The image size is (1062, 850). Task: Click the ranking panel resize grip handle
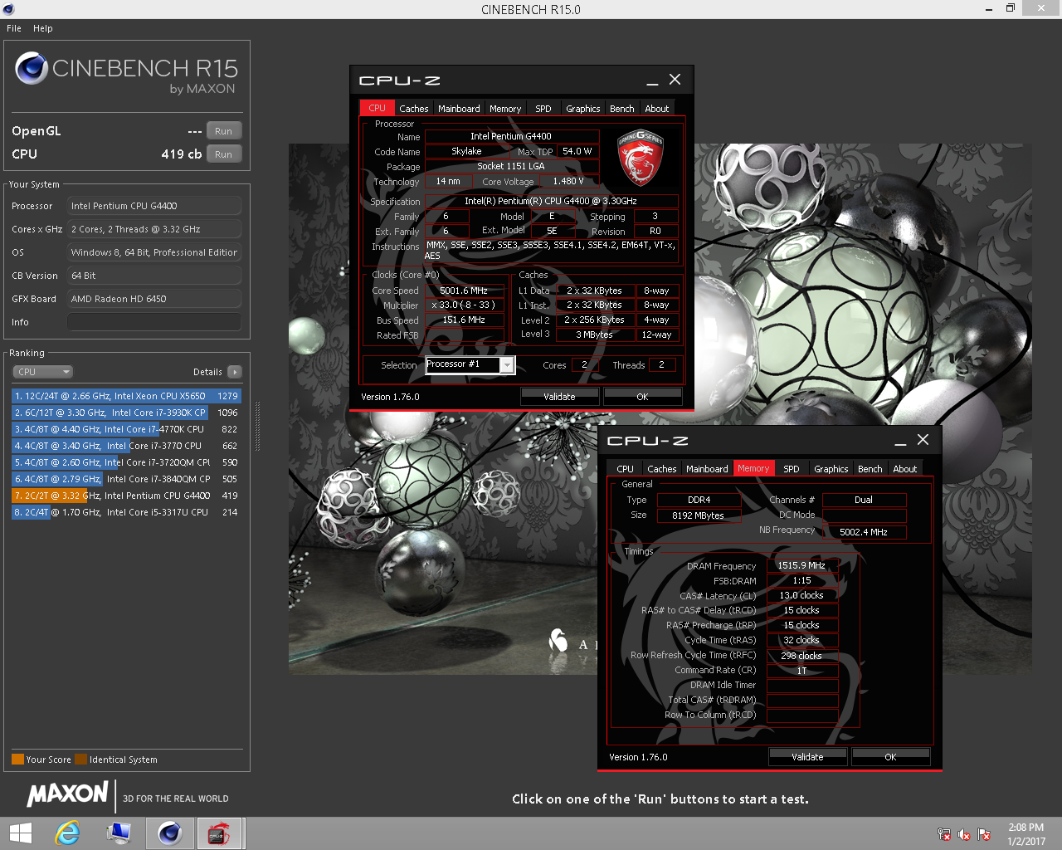[x=257, y=428]
